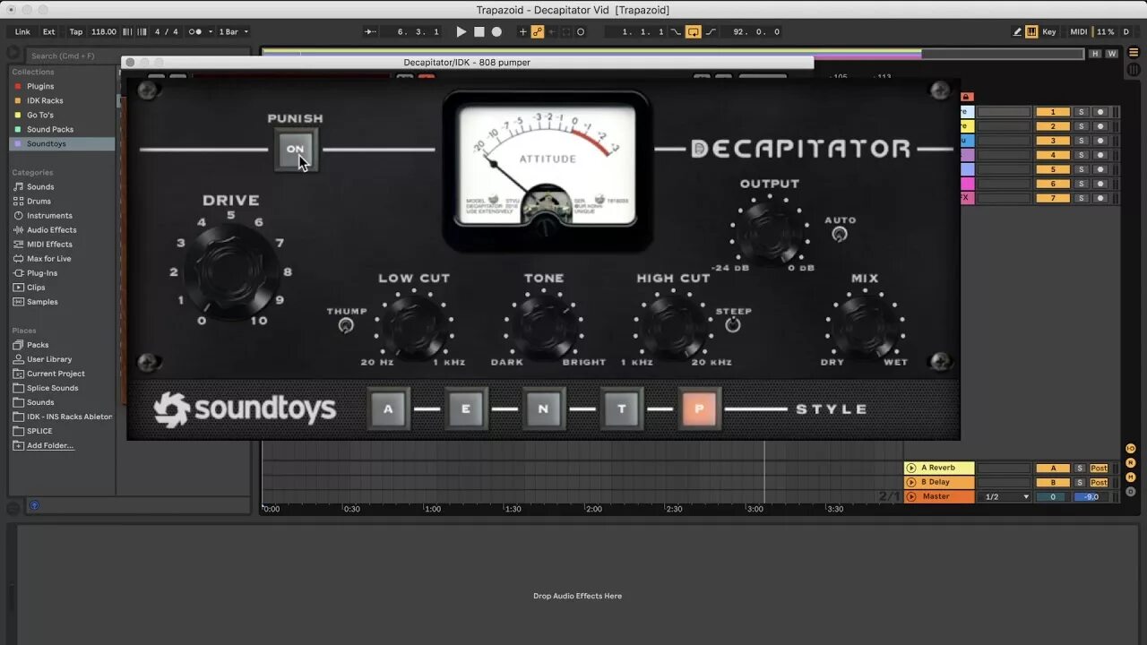This screenshot has width=1147, height=645.
Task: Click the Link button
Action: tap(22, 31)
